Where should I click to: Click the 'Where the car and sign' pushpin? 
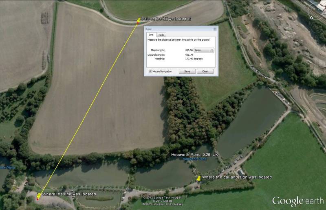199,178
